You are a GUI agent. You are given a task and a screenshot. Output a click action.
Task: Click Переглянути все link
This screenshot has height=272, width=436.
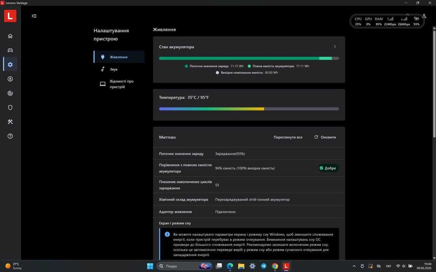288,137
